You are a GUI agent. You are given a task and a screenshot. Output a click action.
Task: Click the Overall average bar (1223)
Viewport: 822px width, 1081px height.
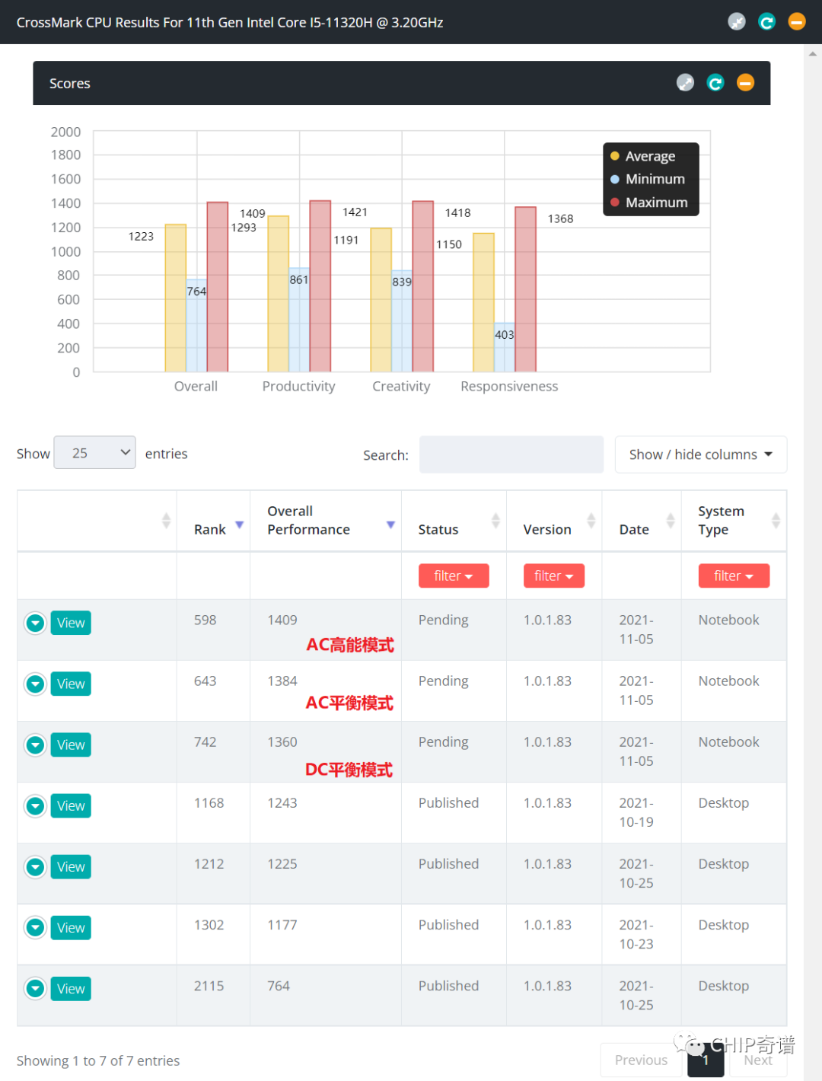(x=176, y=298)
